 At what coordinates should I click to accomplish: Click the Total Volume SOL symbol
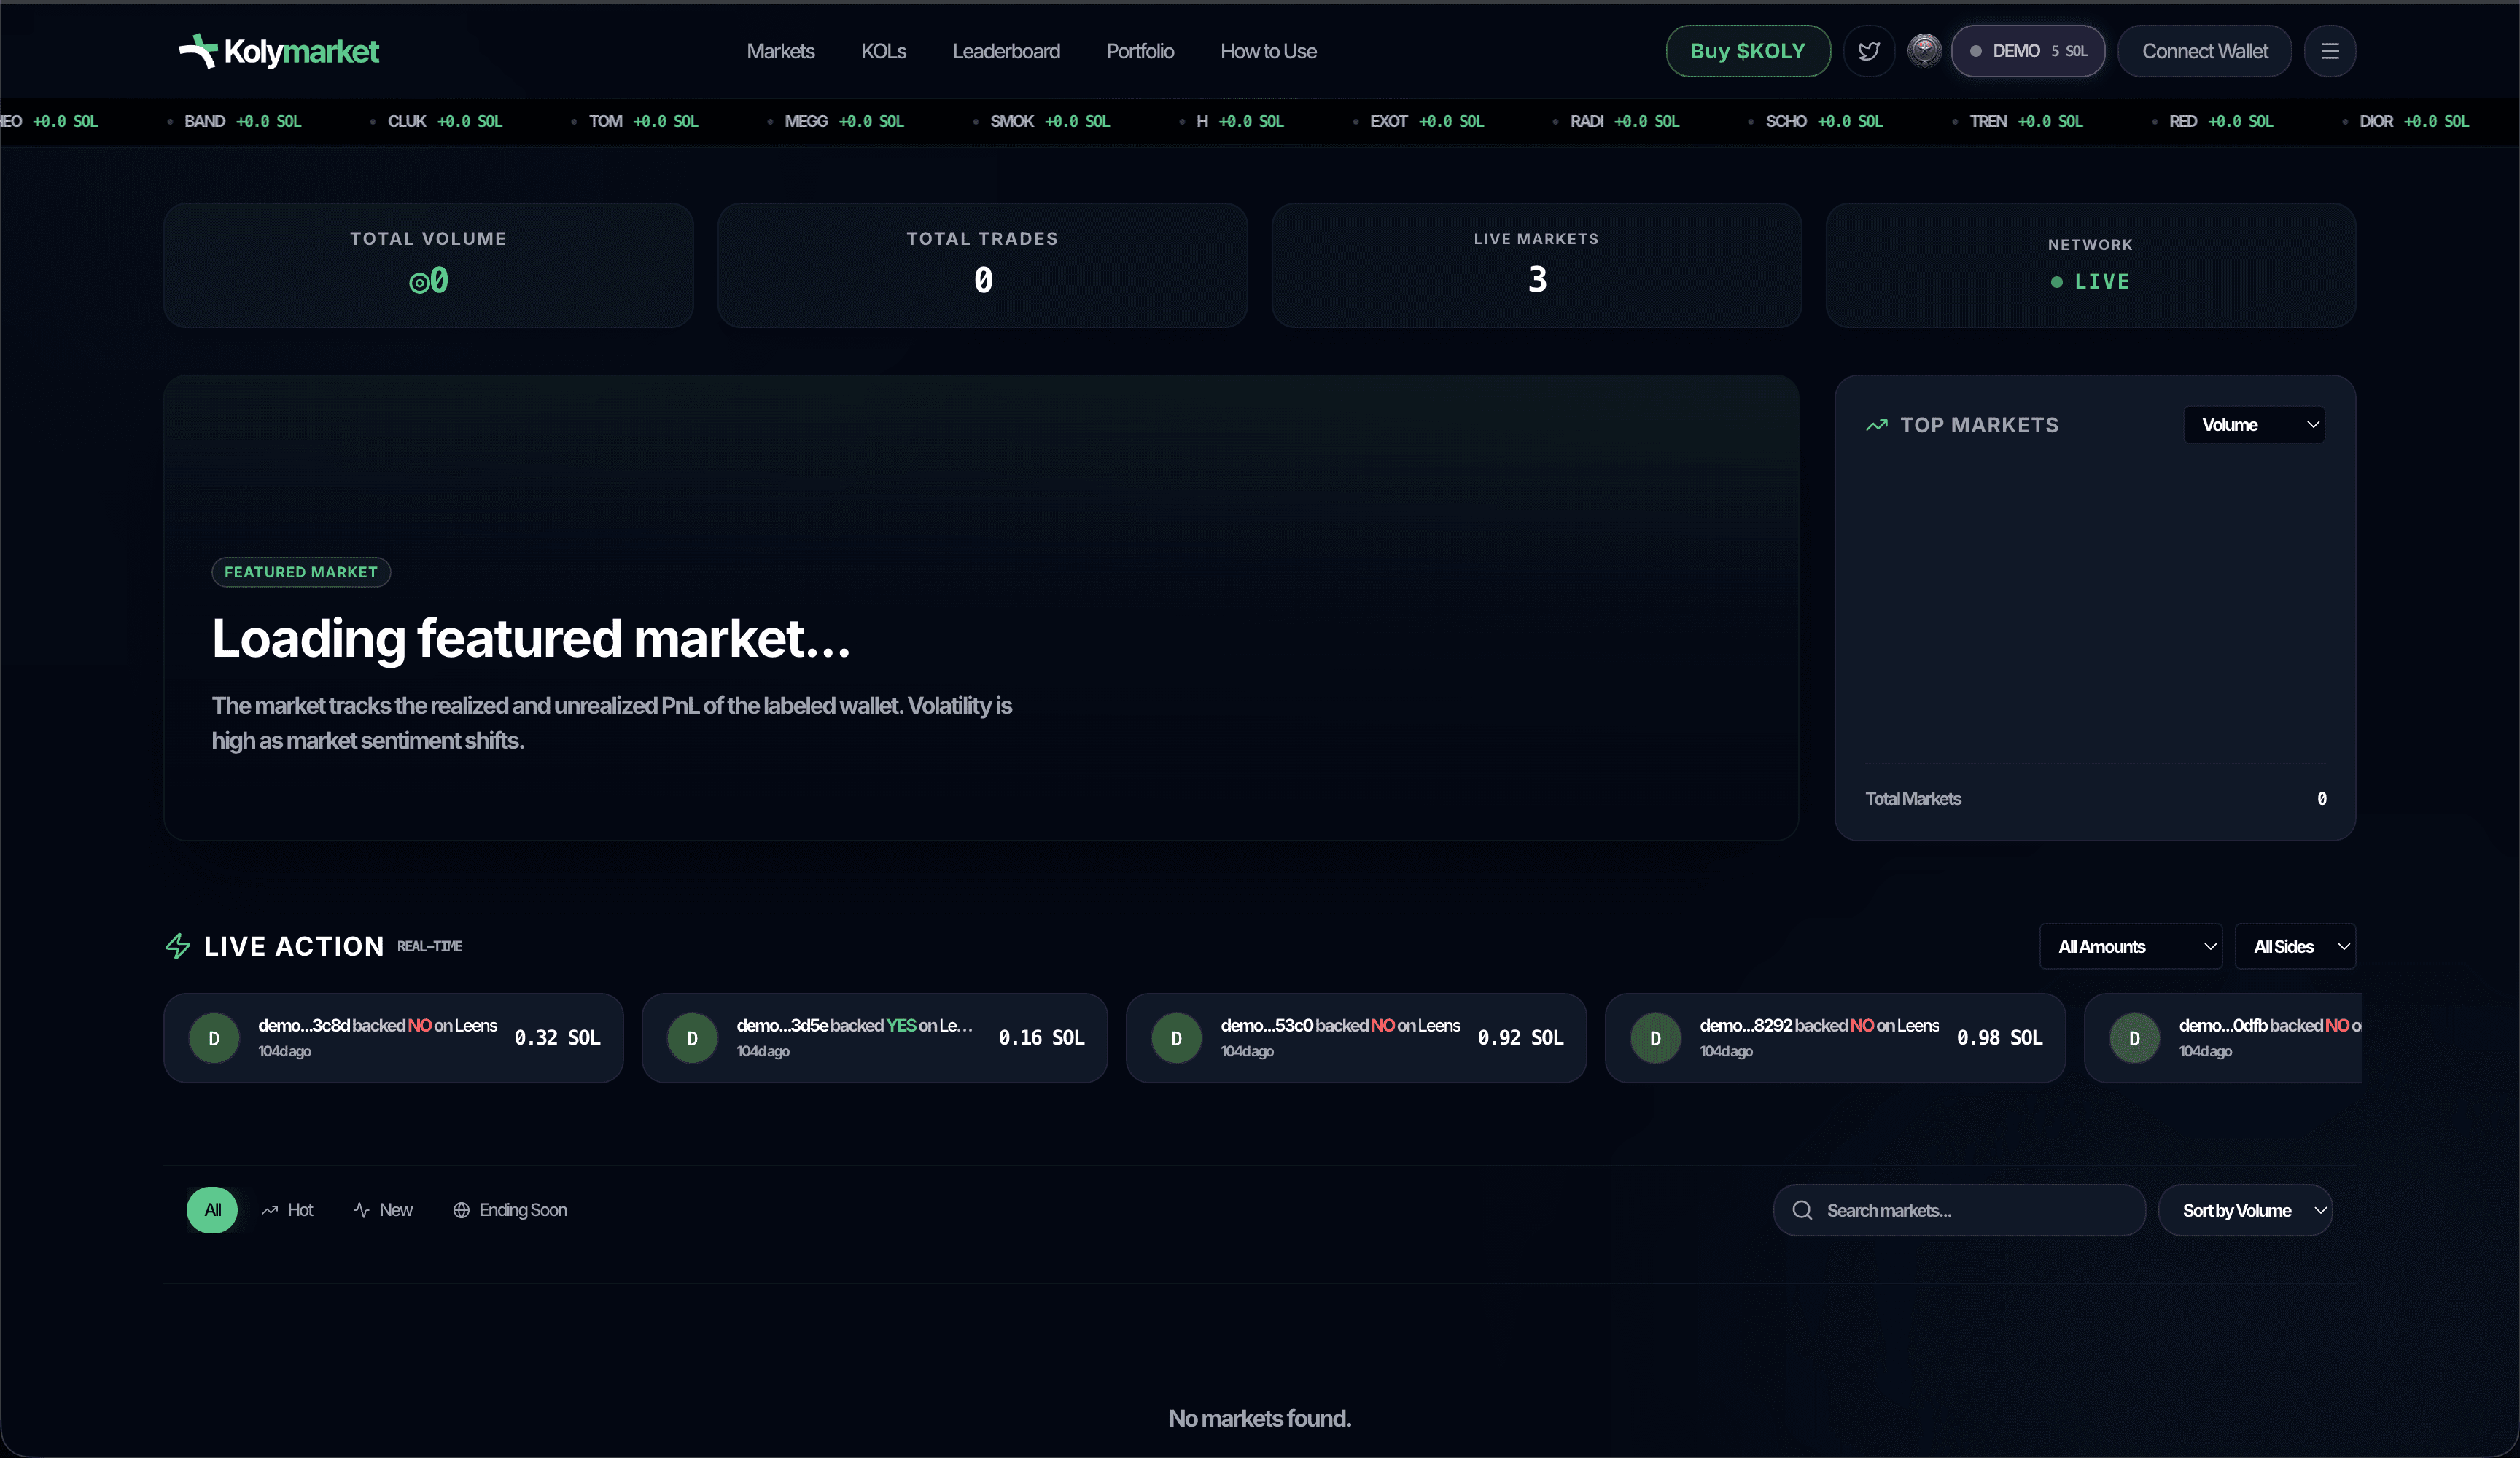[x=419, y=283]
